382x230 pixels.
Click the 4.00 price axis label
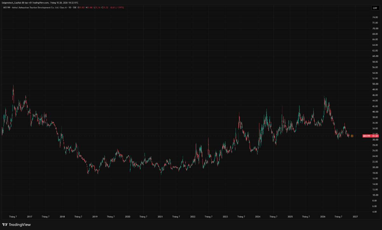click(375, 212)
